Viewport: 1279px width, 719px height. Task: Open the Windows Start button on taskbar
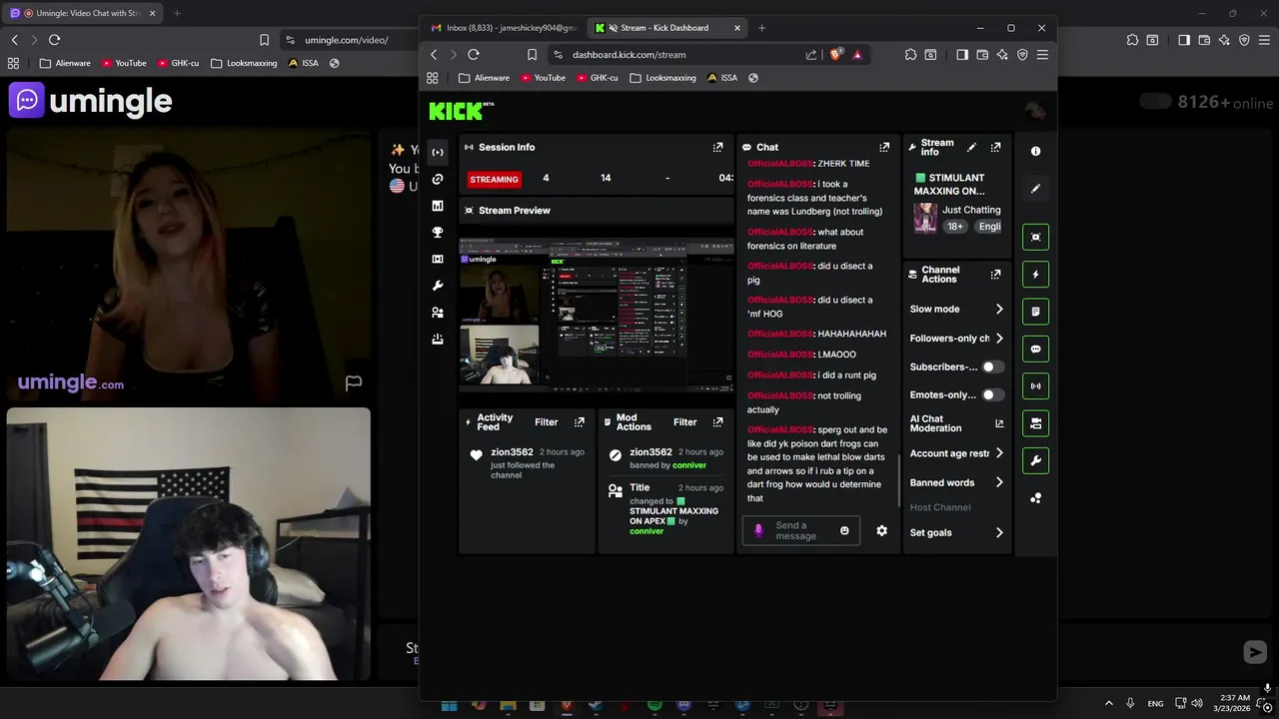pyautogui.click(x=450, y=705)
